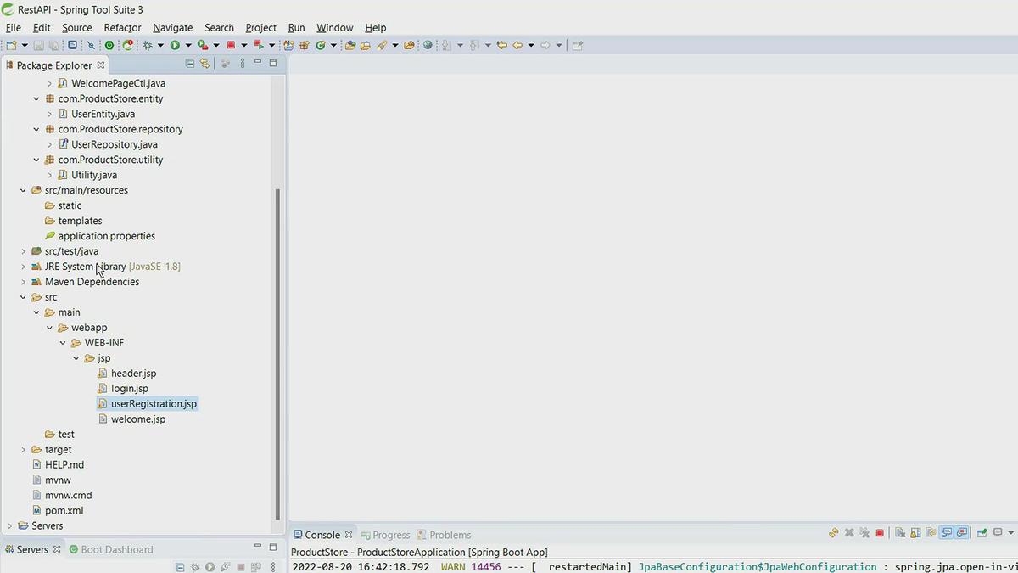Viewport: 1018px width, 573px height.
Task: Toggle Show Console on standard error change
Action: click(962, 533)
